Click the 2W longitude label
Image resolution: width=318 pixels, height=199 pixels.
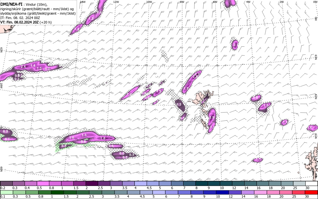pos(281,2)
